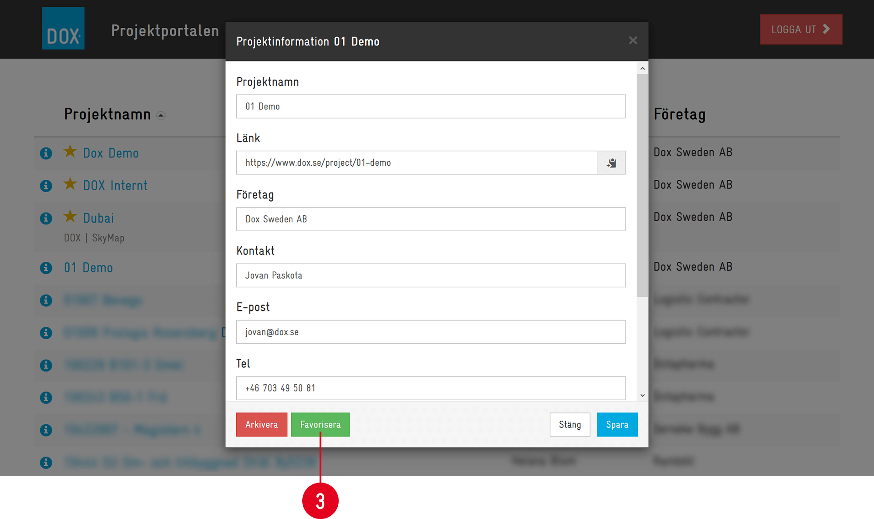Open info icon for Dubai row
The width and height of the screenshot is (874, 519).
46,218
